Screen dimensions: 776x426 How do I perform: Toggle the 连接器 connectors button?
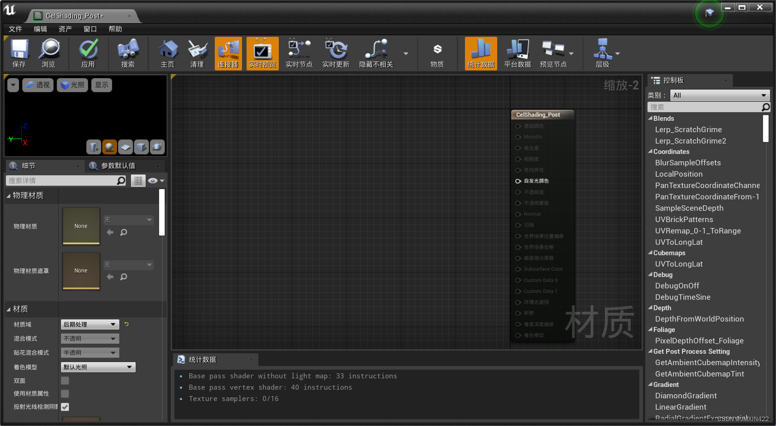[x=228, y=53]
